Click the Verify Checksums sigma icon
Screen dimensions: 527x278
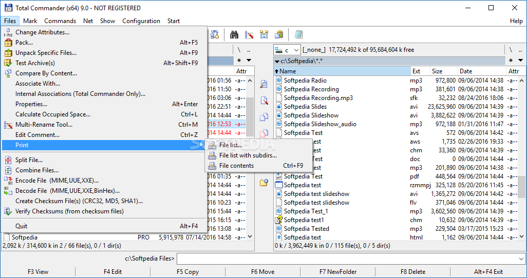click(8, 211)
